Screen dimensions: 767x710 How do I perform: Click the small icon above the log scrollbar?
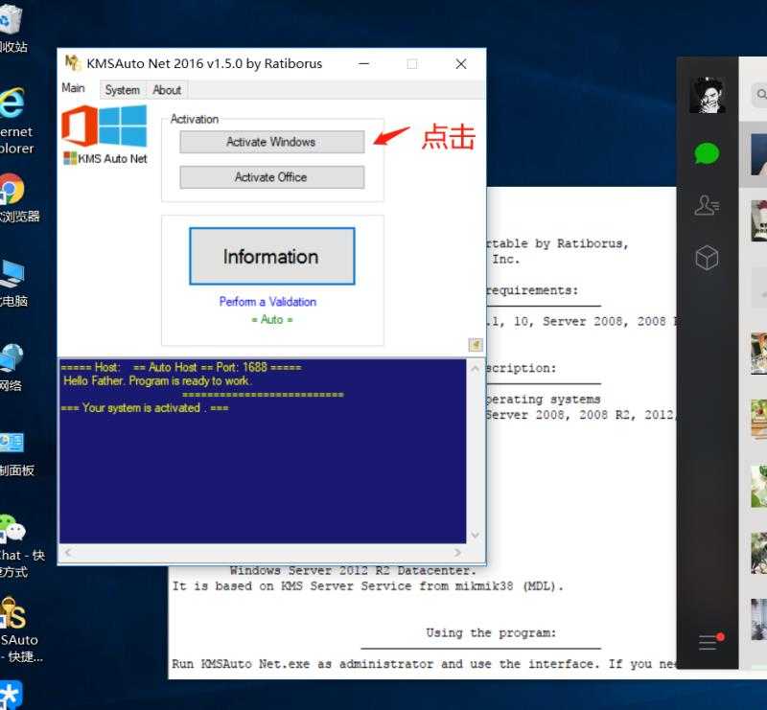tap(476, 345)
